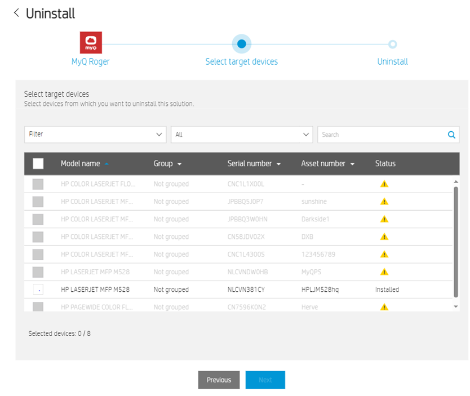The height and width of the screenshot is (396, 470).
Task: Click the MyQ Roger app icon in the wizard steps
Action: tap(91, 42)
